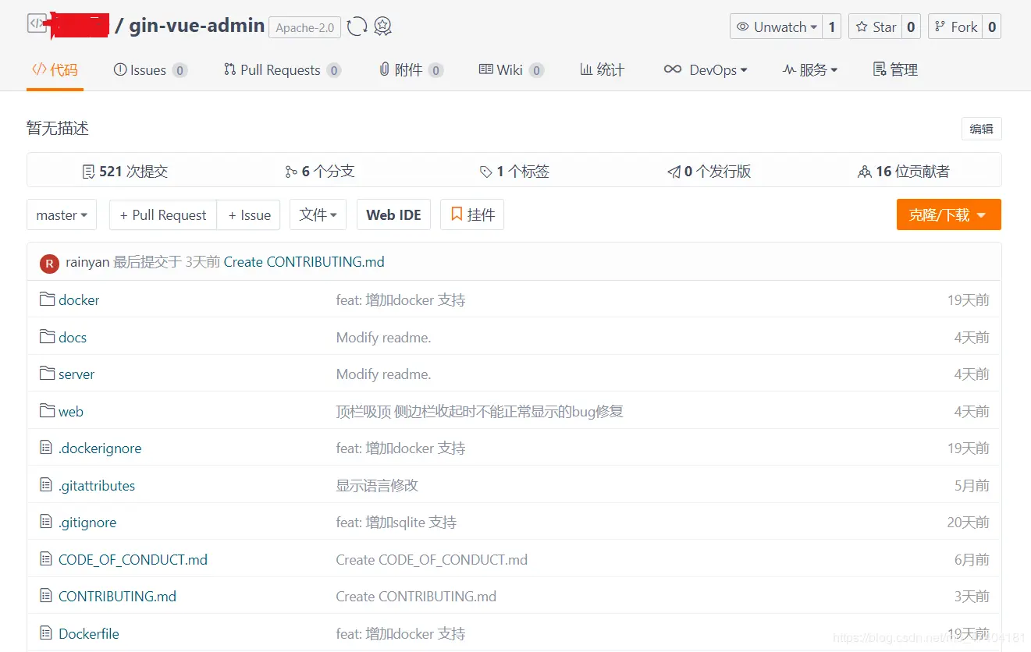This screenshot has height=652, width=1031.
Task: Open commit message 顶栏吸顶 侧边栏收起 bug修复
Action: click(479, 412)
